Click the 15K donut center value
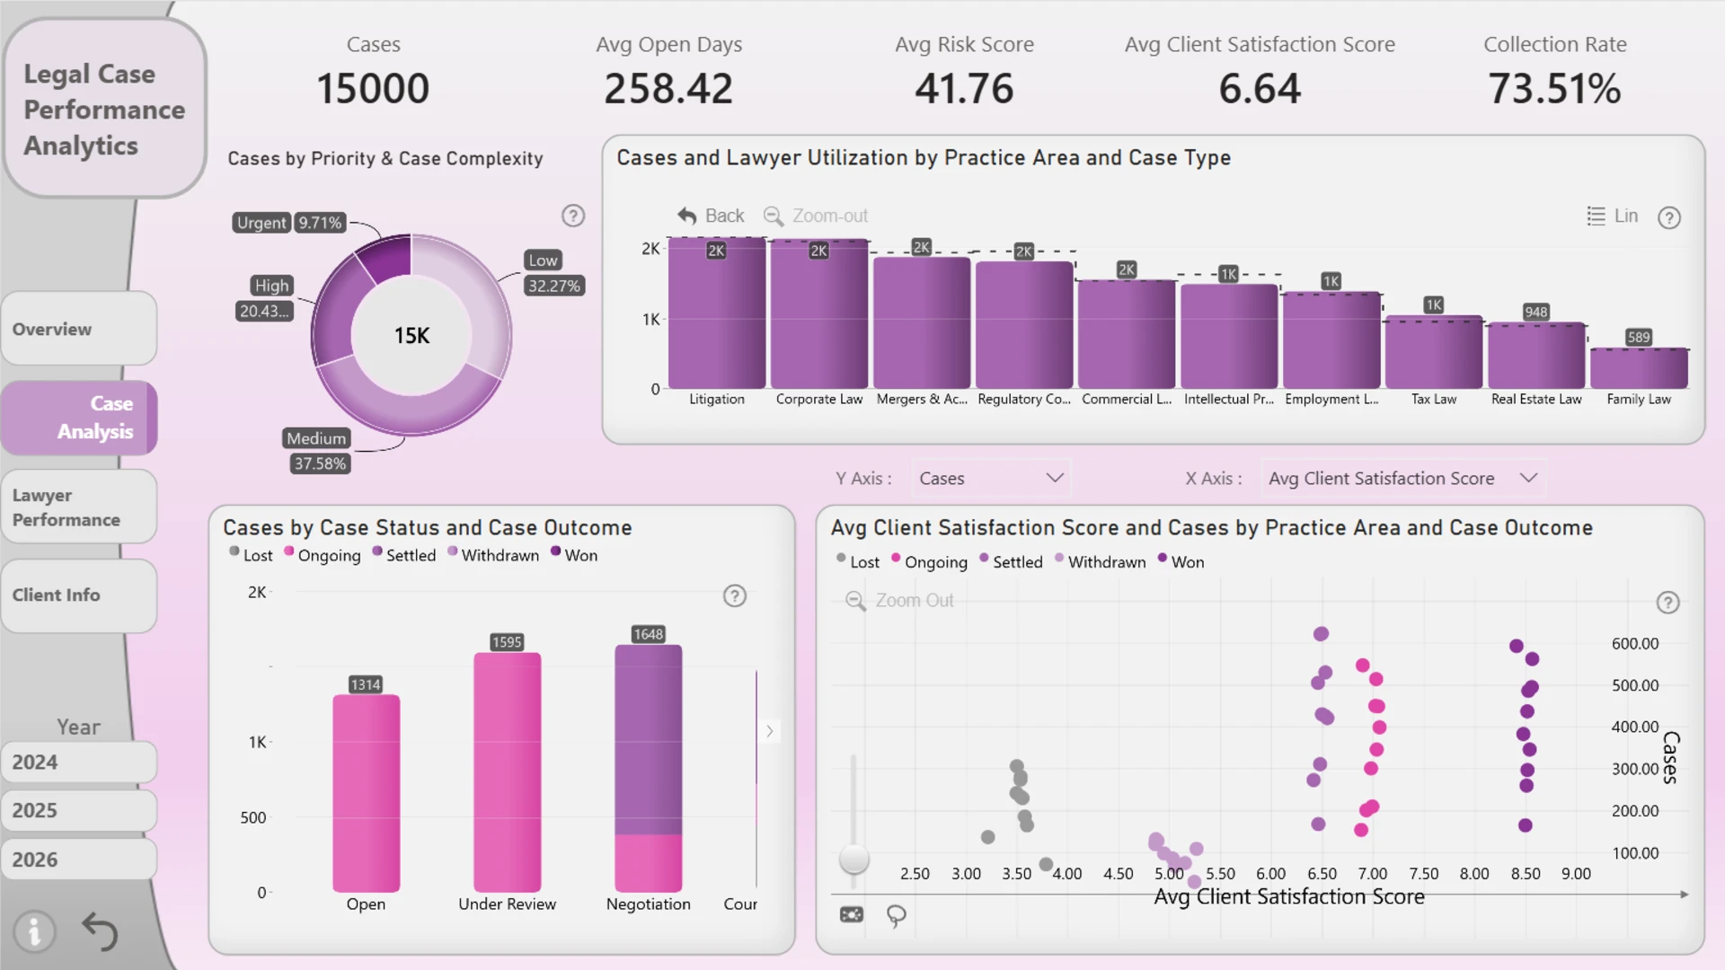This screenshot has width=1725, height=970. point(411,336)
